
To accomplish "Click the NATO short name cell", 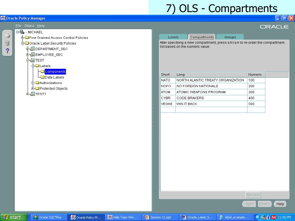I will click(x=168, y=80).
